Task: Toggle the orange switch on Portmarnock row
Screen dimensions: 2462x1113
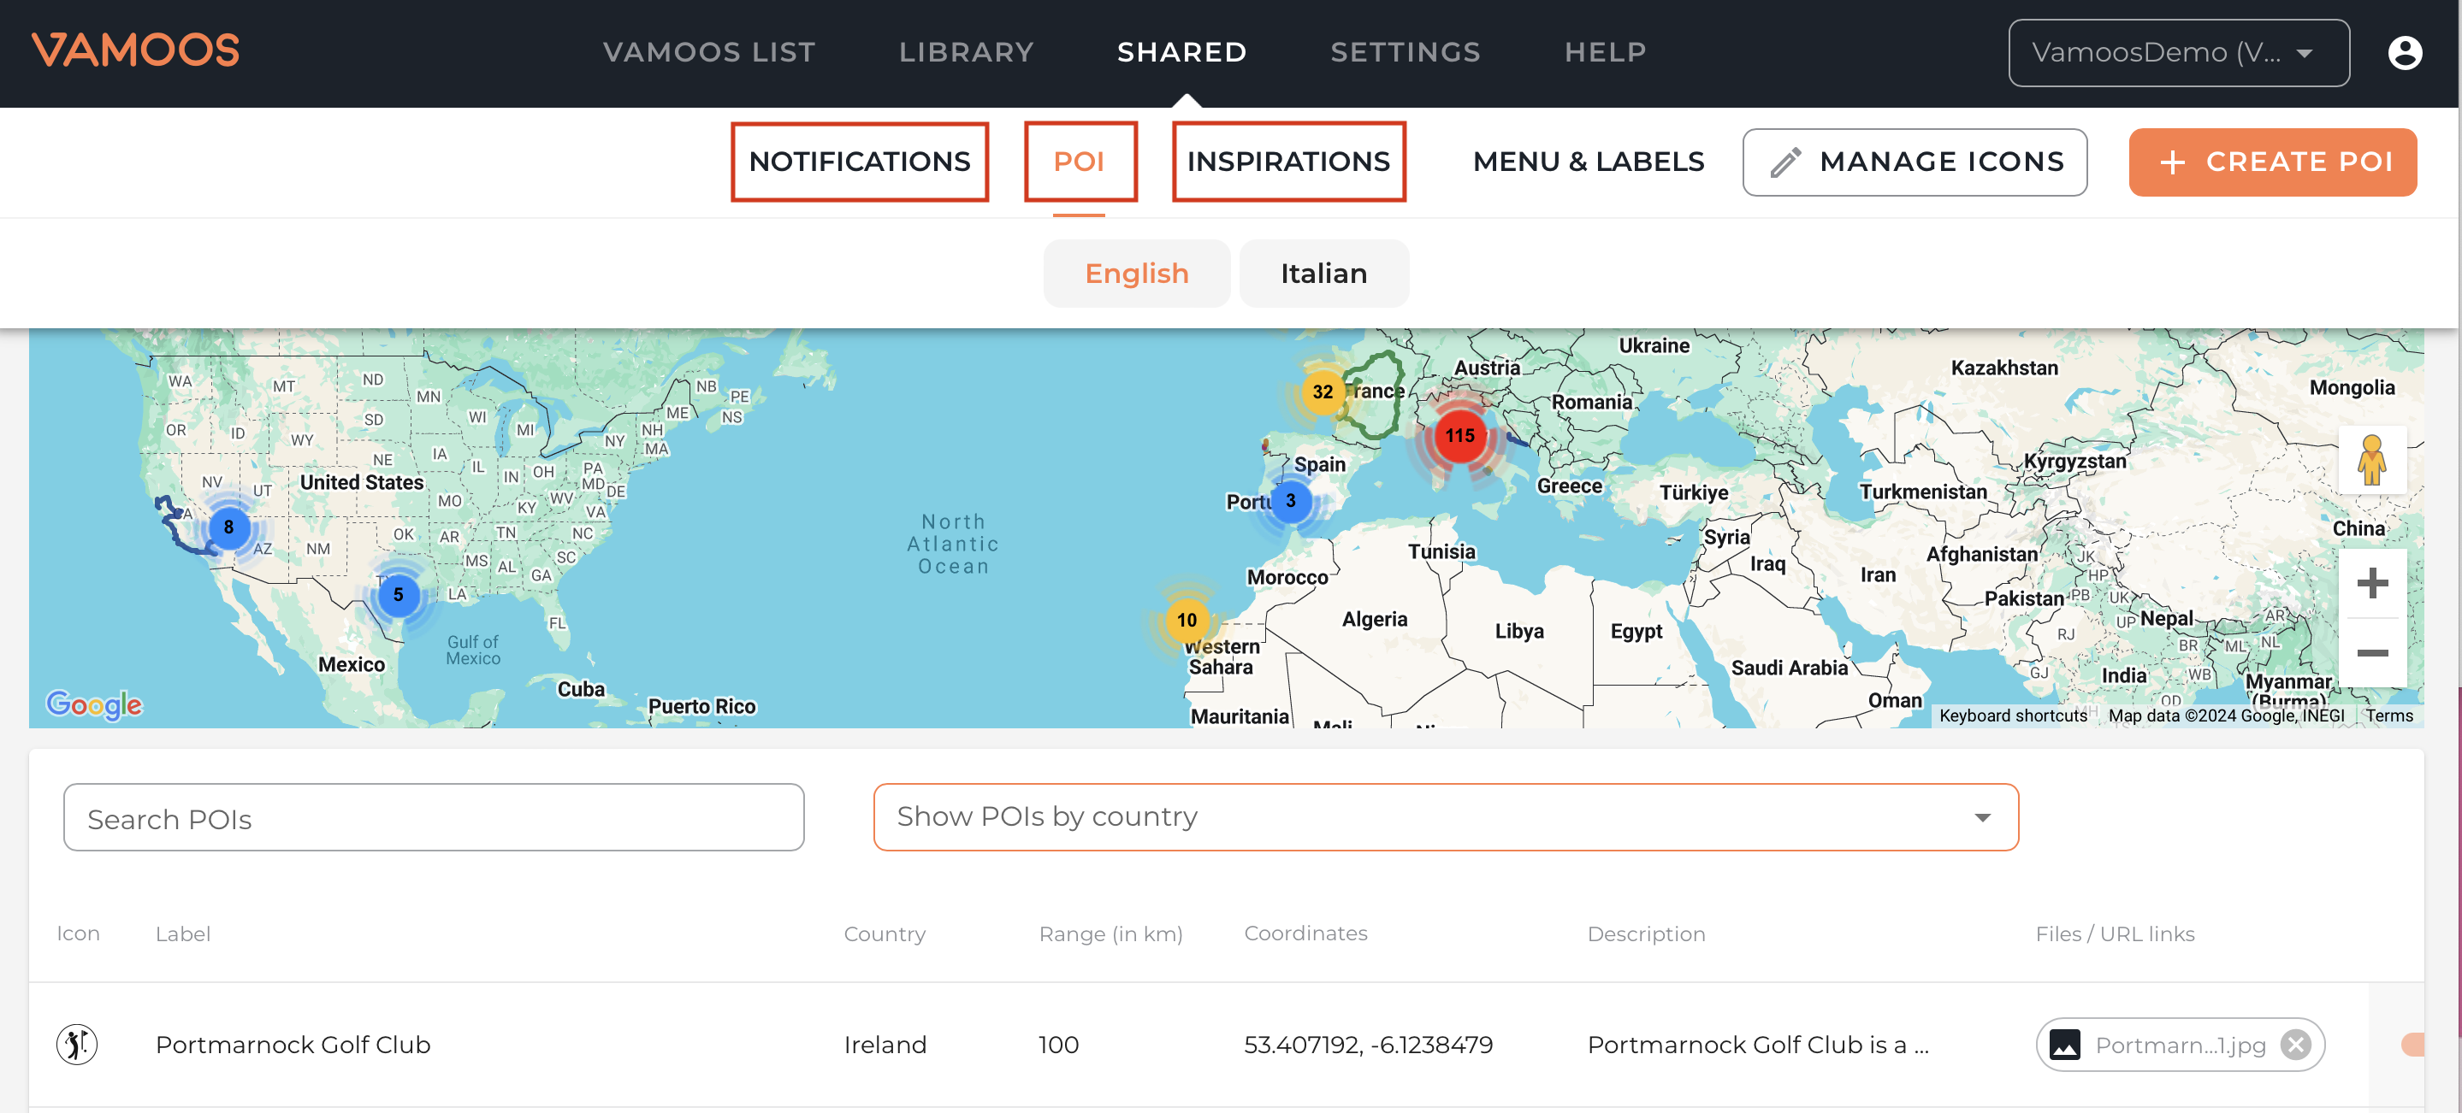Action: click(2412, 1045)
